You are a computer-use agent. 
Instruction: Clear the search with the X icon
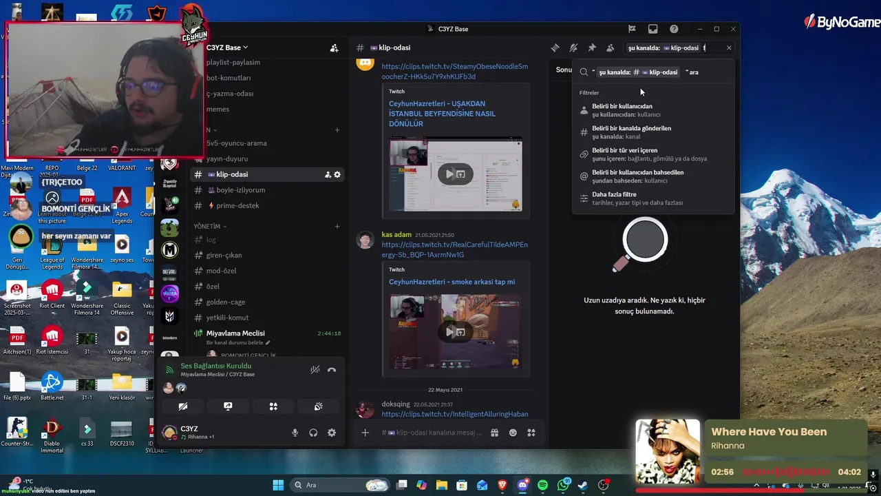tap(729, 48)
